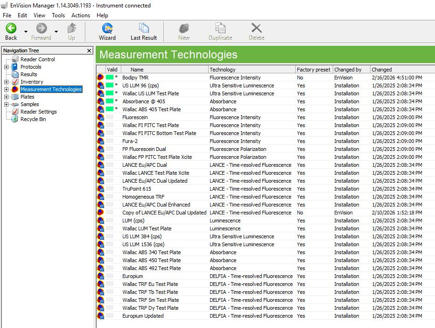Viewport: 435px width, 328px height.
Task: Click the green Back arrow icon
Action: click(11, 29)
